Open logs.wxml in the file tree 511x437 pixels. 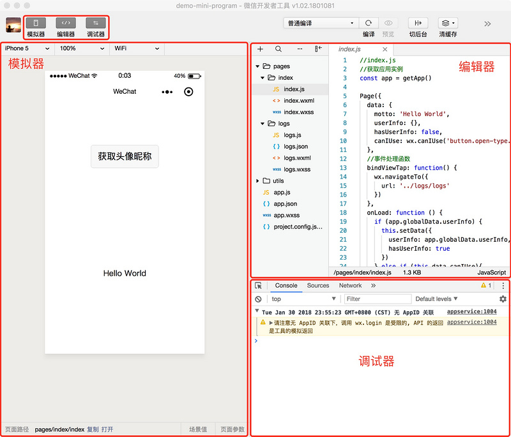coord(291,158)
